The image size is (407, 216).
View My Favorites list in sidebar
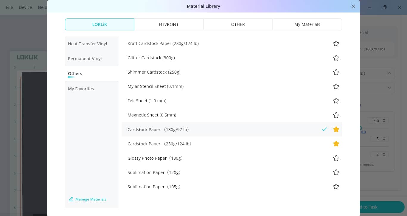(81, 89)
